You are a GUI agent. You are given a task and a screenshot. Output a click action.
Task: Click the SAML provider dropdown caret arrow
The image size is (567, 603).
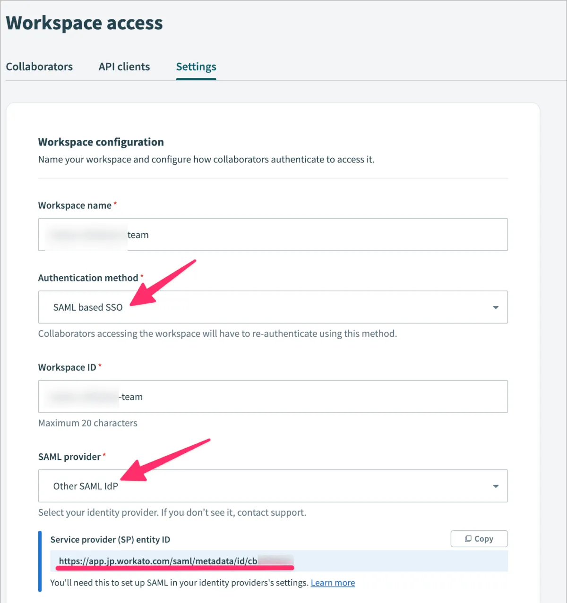496,486
